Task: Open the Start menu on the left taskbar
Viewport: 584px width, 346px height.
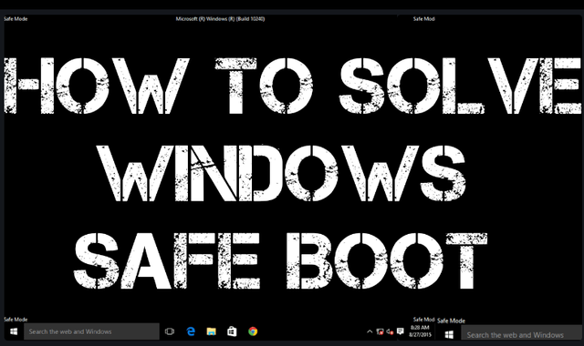Action: click(14, 331)
